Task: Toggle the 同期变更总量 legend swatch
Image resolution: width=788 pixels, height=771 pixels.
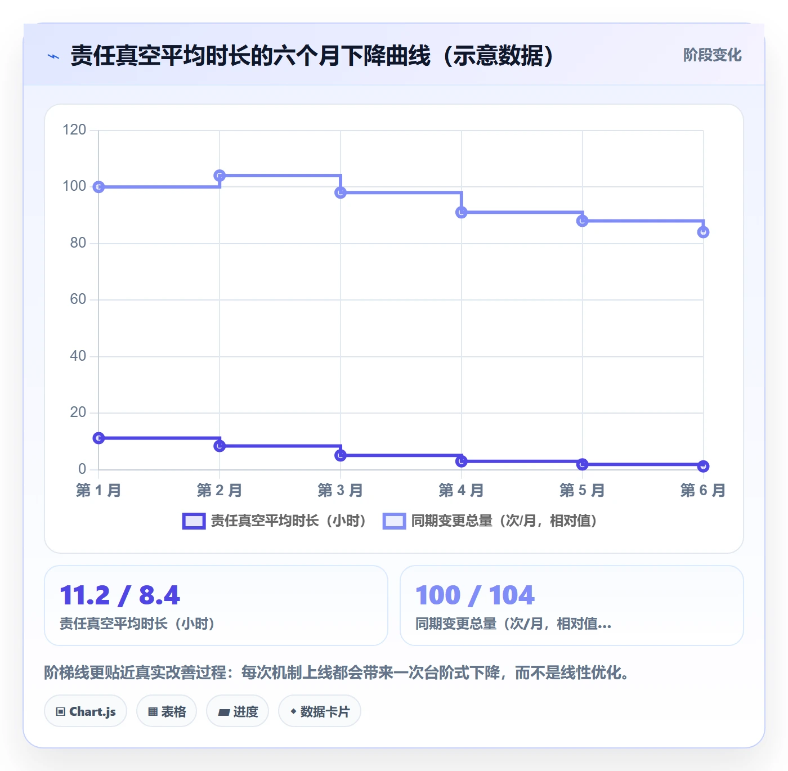Action: 394,521
